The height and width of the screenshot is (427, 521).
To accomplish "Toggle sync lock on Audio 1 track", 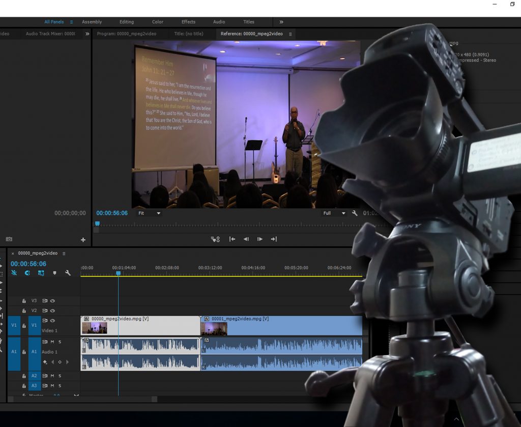I will point(45,342).
